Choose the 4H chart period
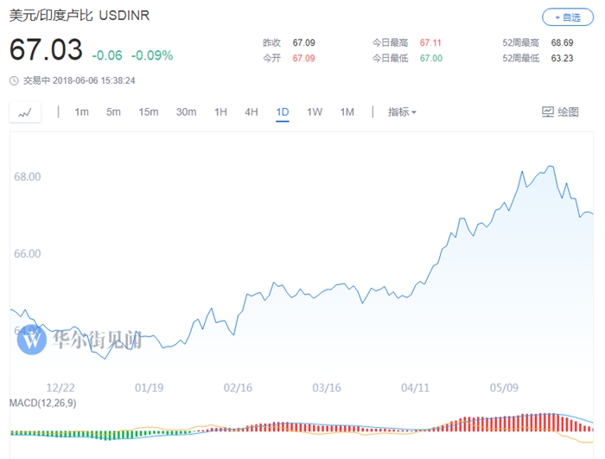 click(x=252, y=112)
